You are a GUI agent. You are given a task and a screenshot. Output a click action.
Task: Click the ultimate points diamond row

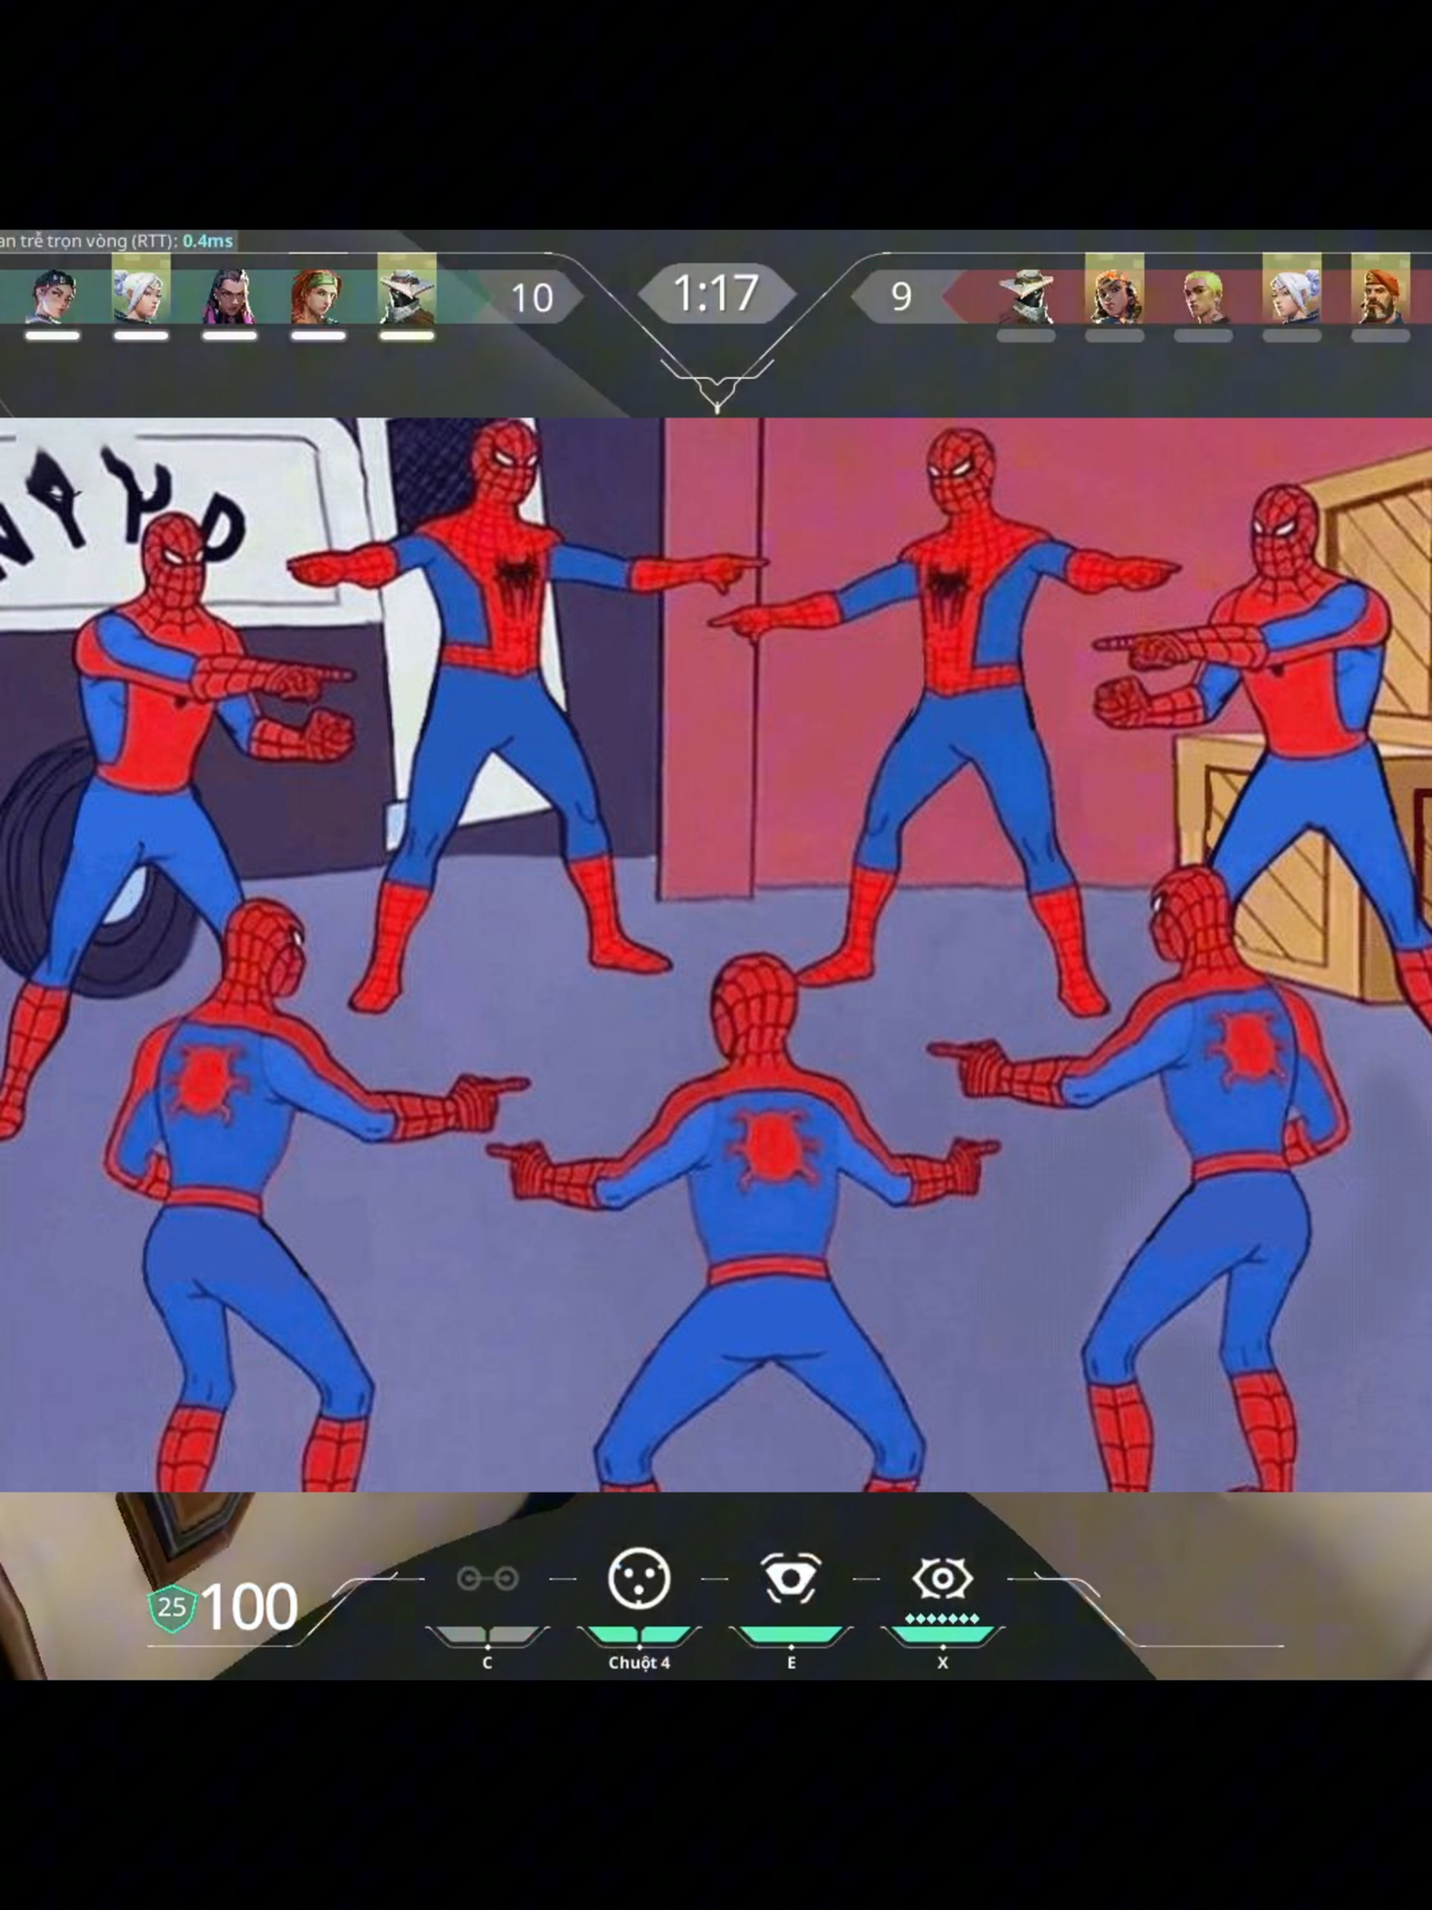[942, 1618]
